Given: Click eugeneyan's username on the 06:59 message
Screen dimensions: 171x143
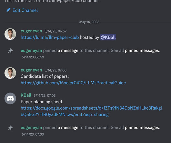Looking at the screenshot, I should coord(31,31).
